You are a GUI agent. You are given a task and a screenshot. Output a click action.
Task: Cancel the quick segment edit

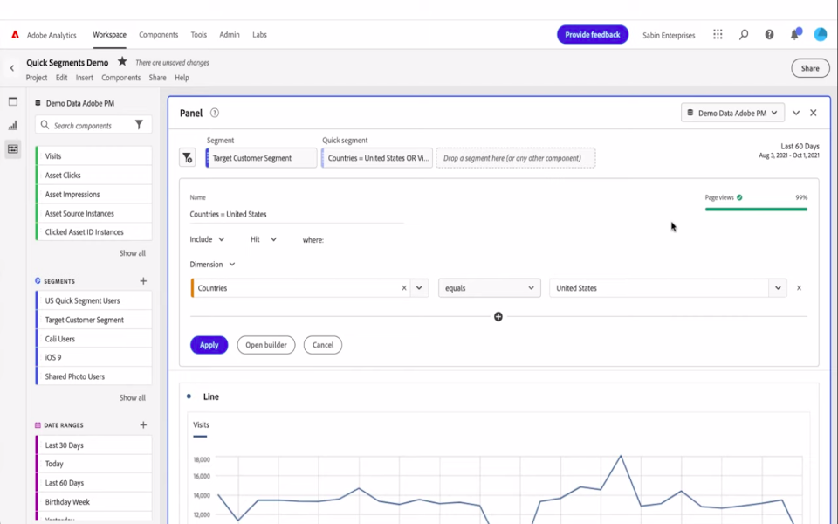pyautogui.click(x=323, y=345)
